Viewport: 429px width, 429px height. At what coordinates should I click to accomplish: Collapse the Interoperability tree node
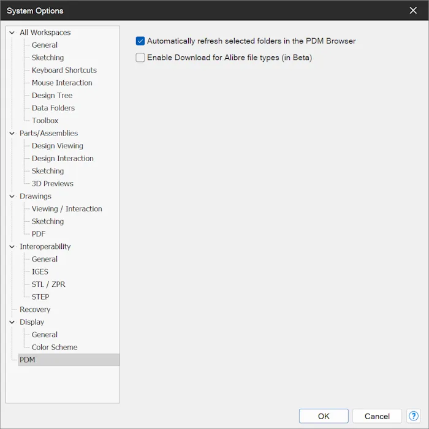(12, 246)
